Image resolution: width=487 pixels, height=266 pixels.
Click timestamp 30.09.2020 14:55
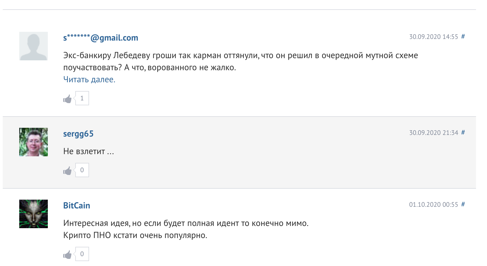433,37
